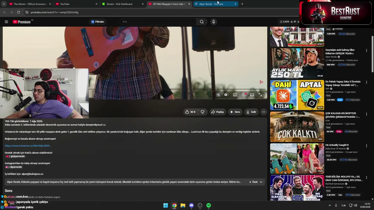Screen dimensions: 374x210
Task: Open Discord from the taskbar
Action: click(x=191, y=205)
